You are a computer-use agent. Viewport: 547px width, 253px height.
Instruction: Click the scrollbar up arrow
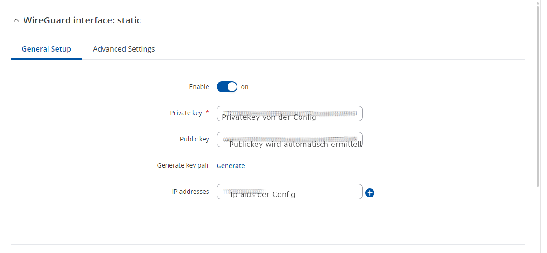click(x=538, y=3)
